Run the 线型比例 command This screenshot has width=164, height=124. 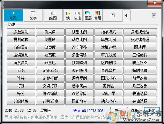tap(79, 32)
